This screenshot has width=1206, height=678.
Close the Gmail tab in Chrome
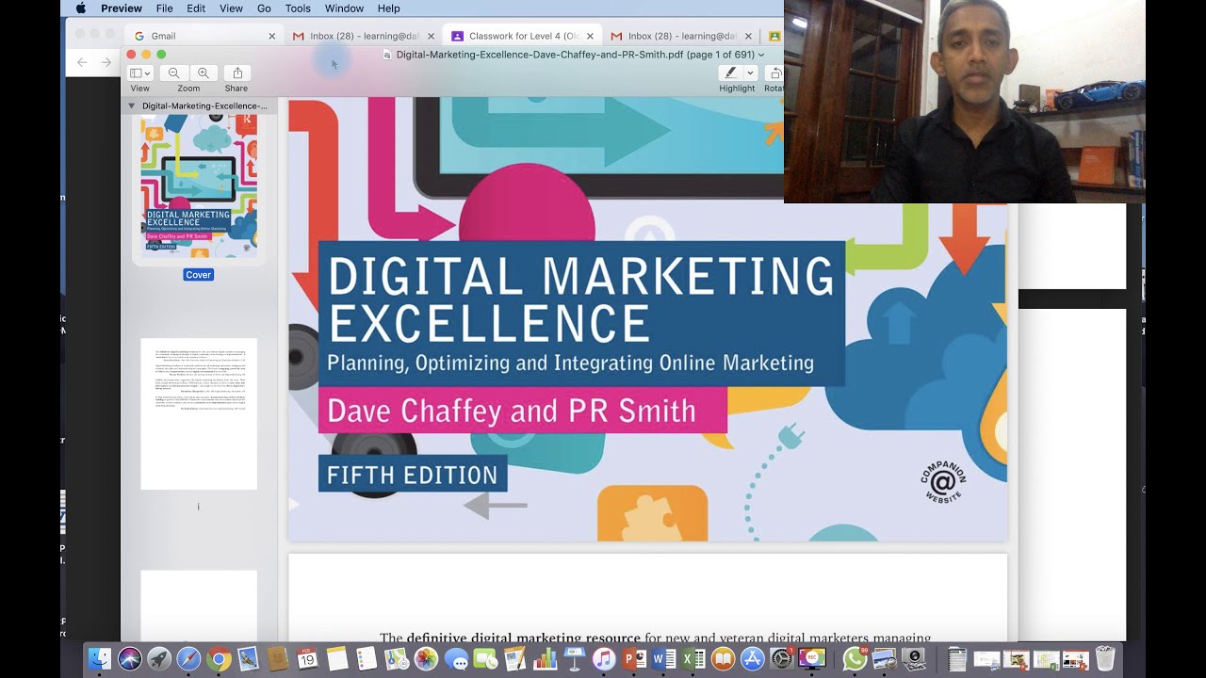tap(272, 36)
